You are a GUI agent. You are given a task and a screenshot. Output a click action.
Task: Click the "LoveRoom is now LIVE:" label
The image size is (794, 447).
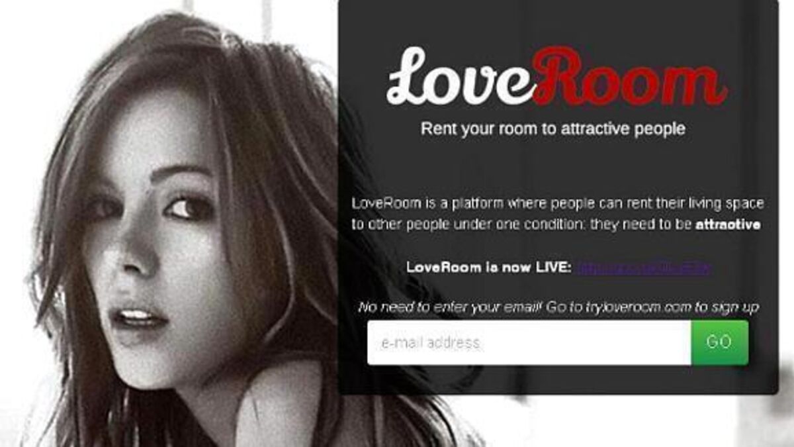[x=488, y=268]
